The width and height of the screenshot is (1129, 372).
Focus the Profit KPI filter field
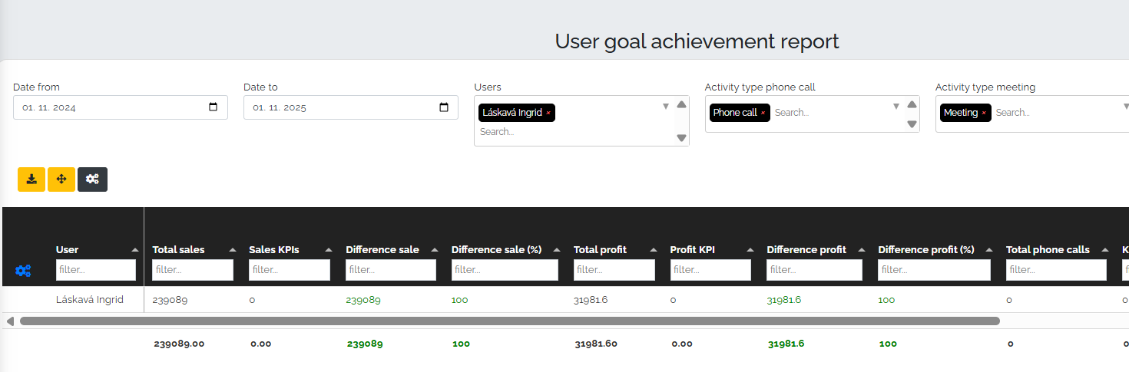(710, 270)
